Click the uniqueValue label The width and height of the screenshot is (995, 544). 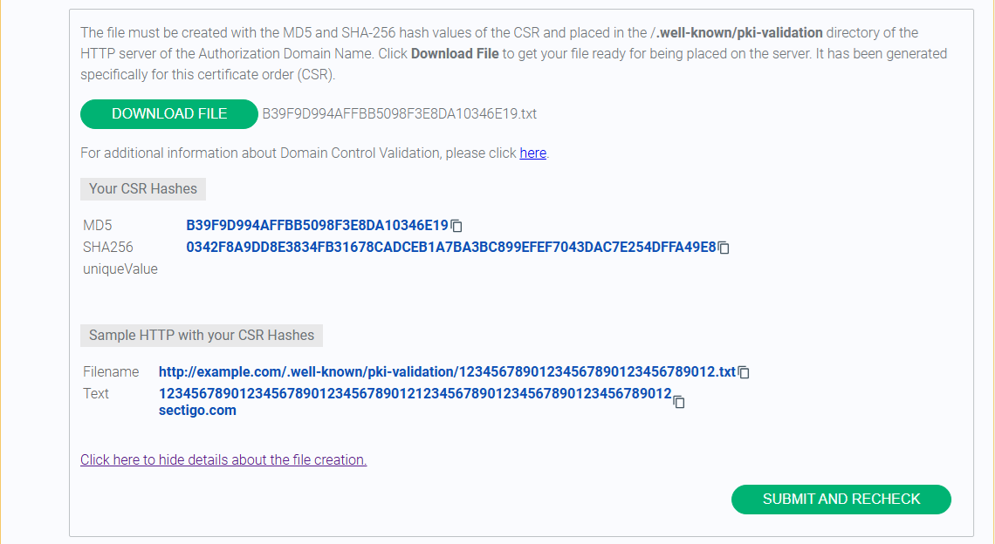coord(120,269)
